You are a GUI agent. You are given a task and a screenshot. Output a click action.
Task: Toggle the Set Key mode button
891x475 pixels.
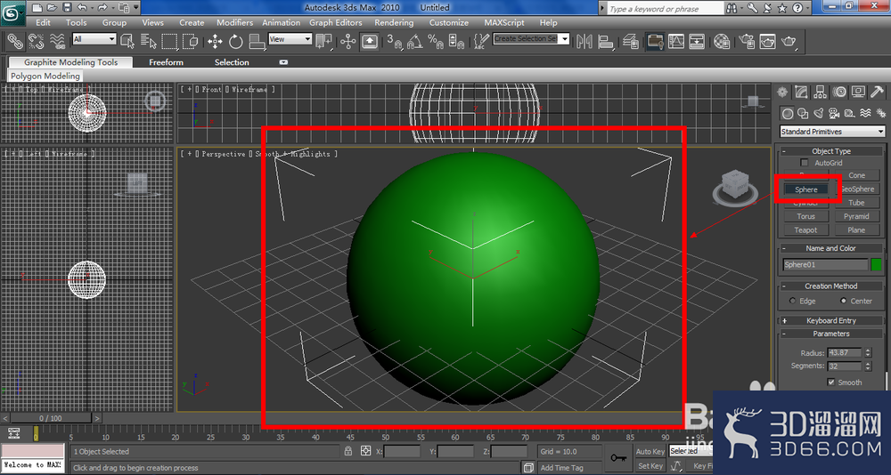click(x=650, y=466)
